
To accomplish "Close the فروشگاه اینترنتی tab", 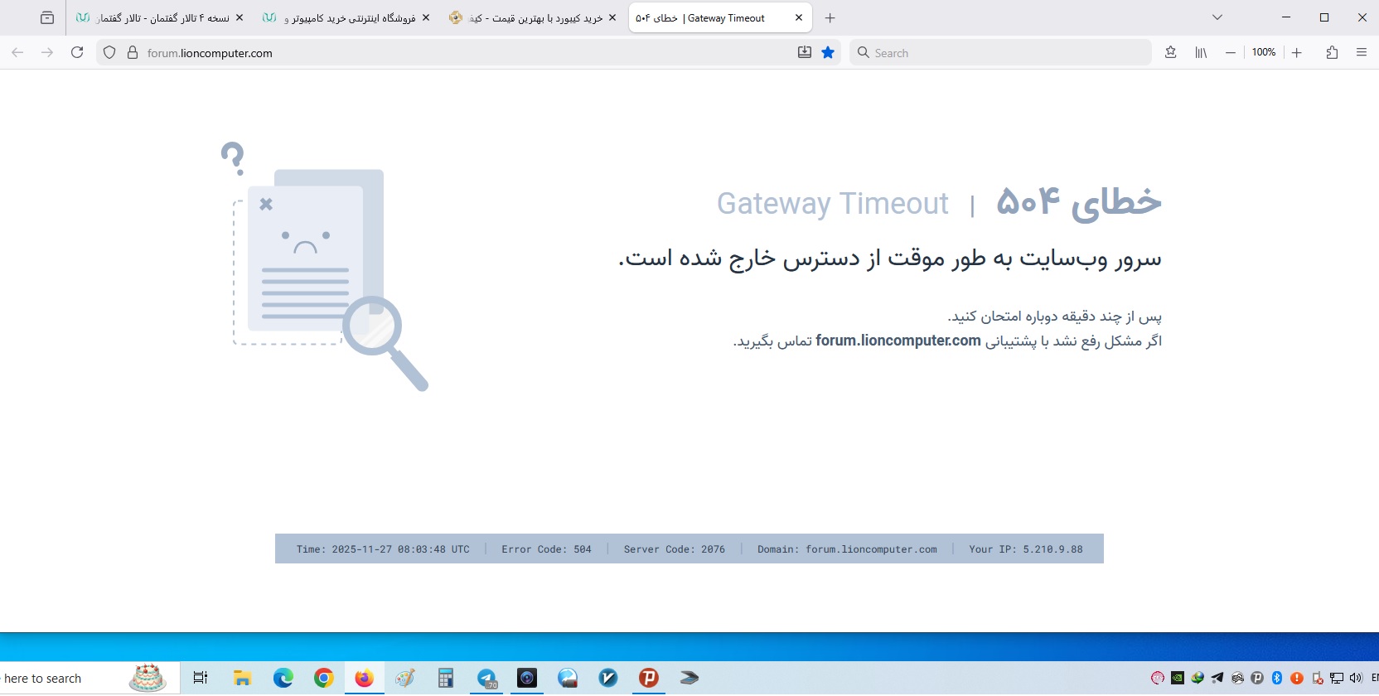I will click(426, 17).
